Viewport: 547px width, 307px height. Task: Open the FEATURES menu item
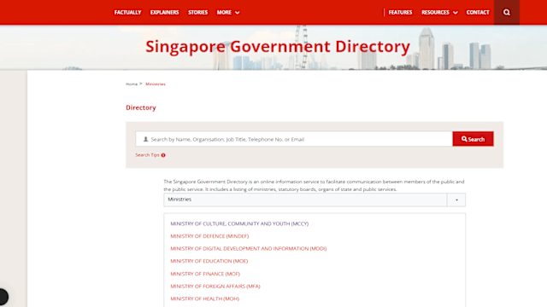pos(400,13)
